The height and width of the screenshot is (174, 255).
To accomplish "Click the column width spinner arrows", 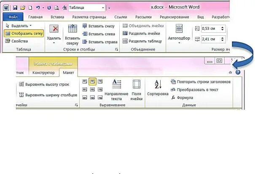I will pos(222,39).
